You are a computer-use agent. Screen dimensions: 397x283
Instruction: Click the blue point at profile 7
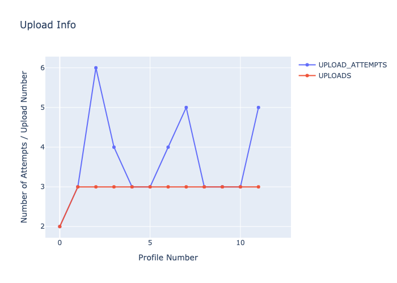tap(186, 108)
